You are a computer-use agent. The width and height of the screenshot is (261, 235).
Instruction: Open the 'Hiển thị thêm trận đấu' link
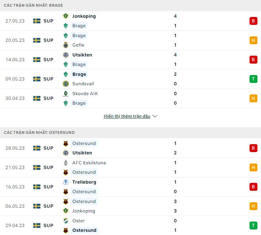pyautogui.click(x=127, y=116)
